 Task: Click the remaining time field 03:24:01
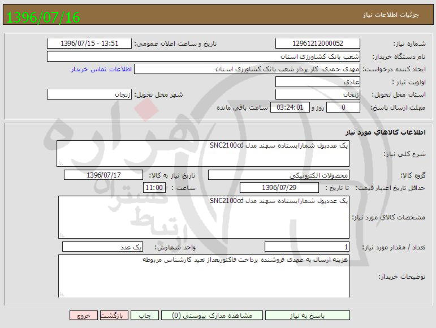(x=291, y=107)
